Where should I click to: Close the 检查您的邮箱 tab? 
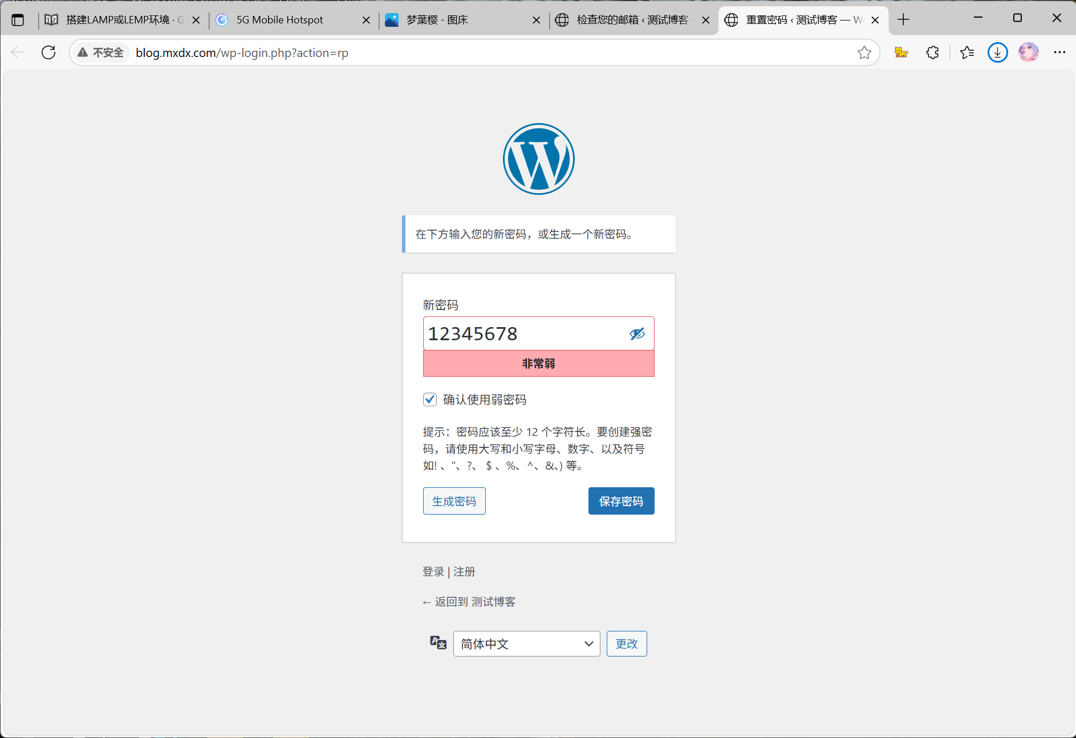click(705, 20)
